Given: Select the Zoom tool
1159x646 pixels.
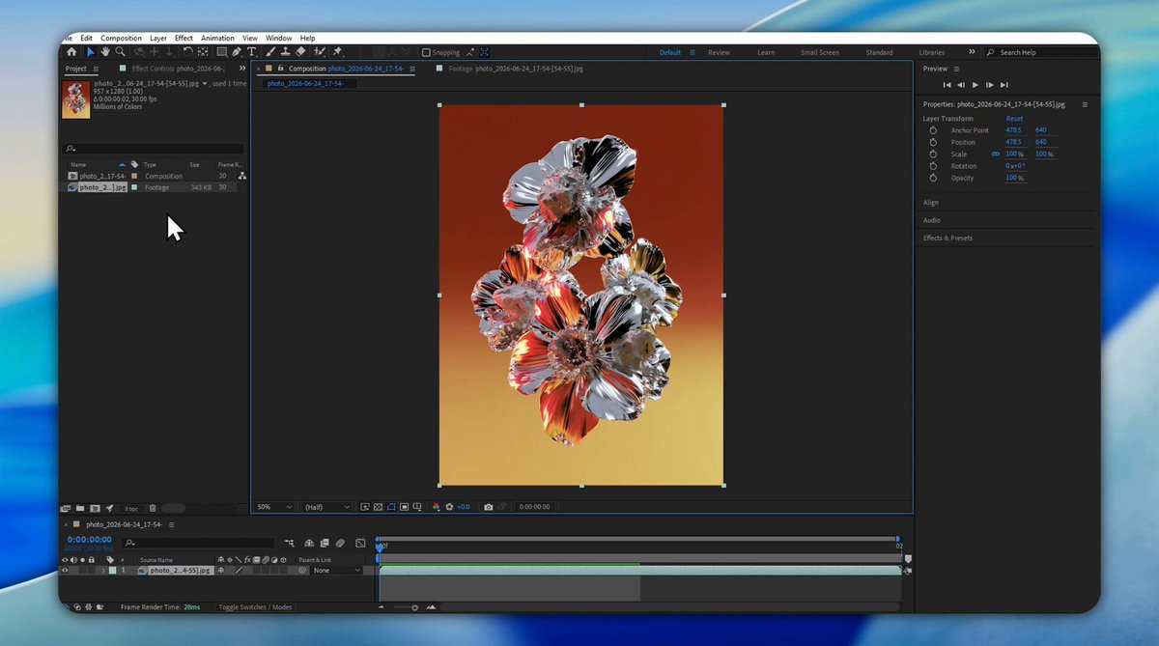Looking at the screenshot, I should click(x=120, y=52).
